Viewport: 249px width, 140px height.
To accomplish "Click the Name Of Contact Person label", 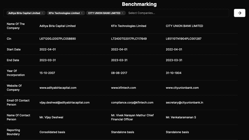I will point(18,117).
